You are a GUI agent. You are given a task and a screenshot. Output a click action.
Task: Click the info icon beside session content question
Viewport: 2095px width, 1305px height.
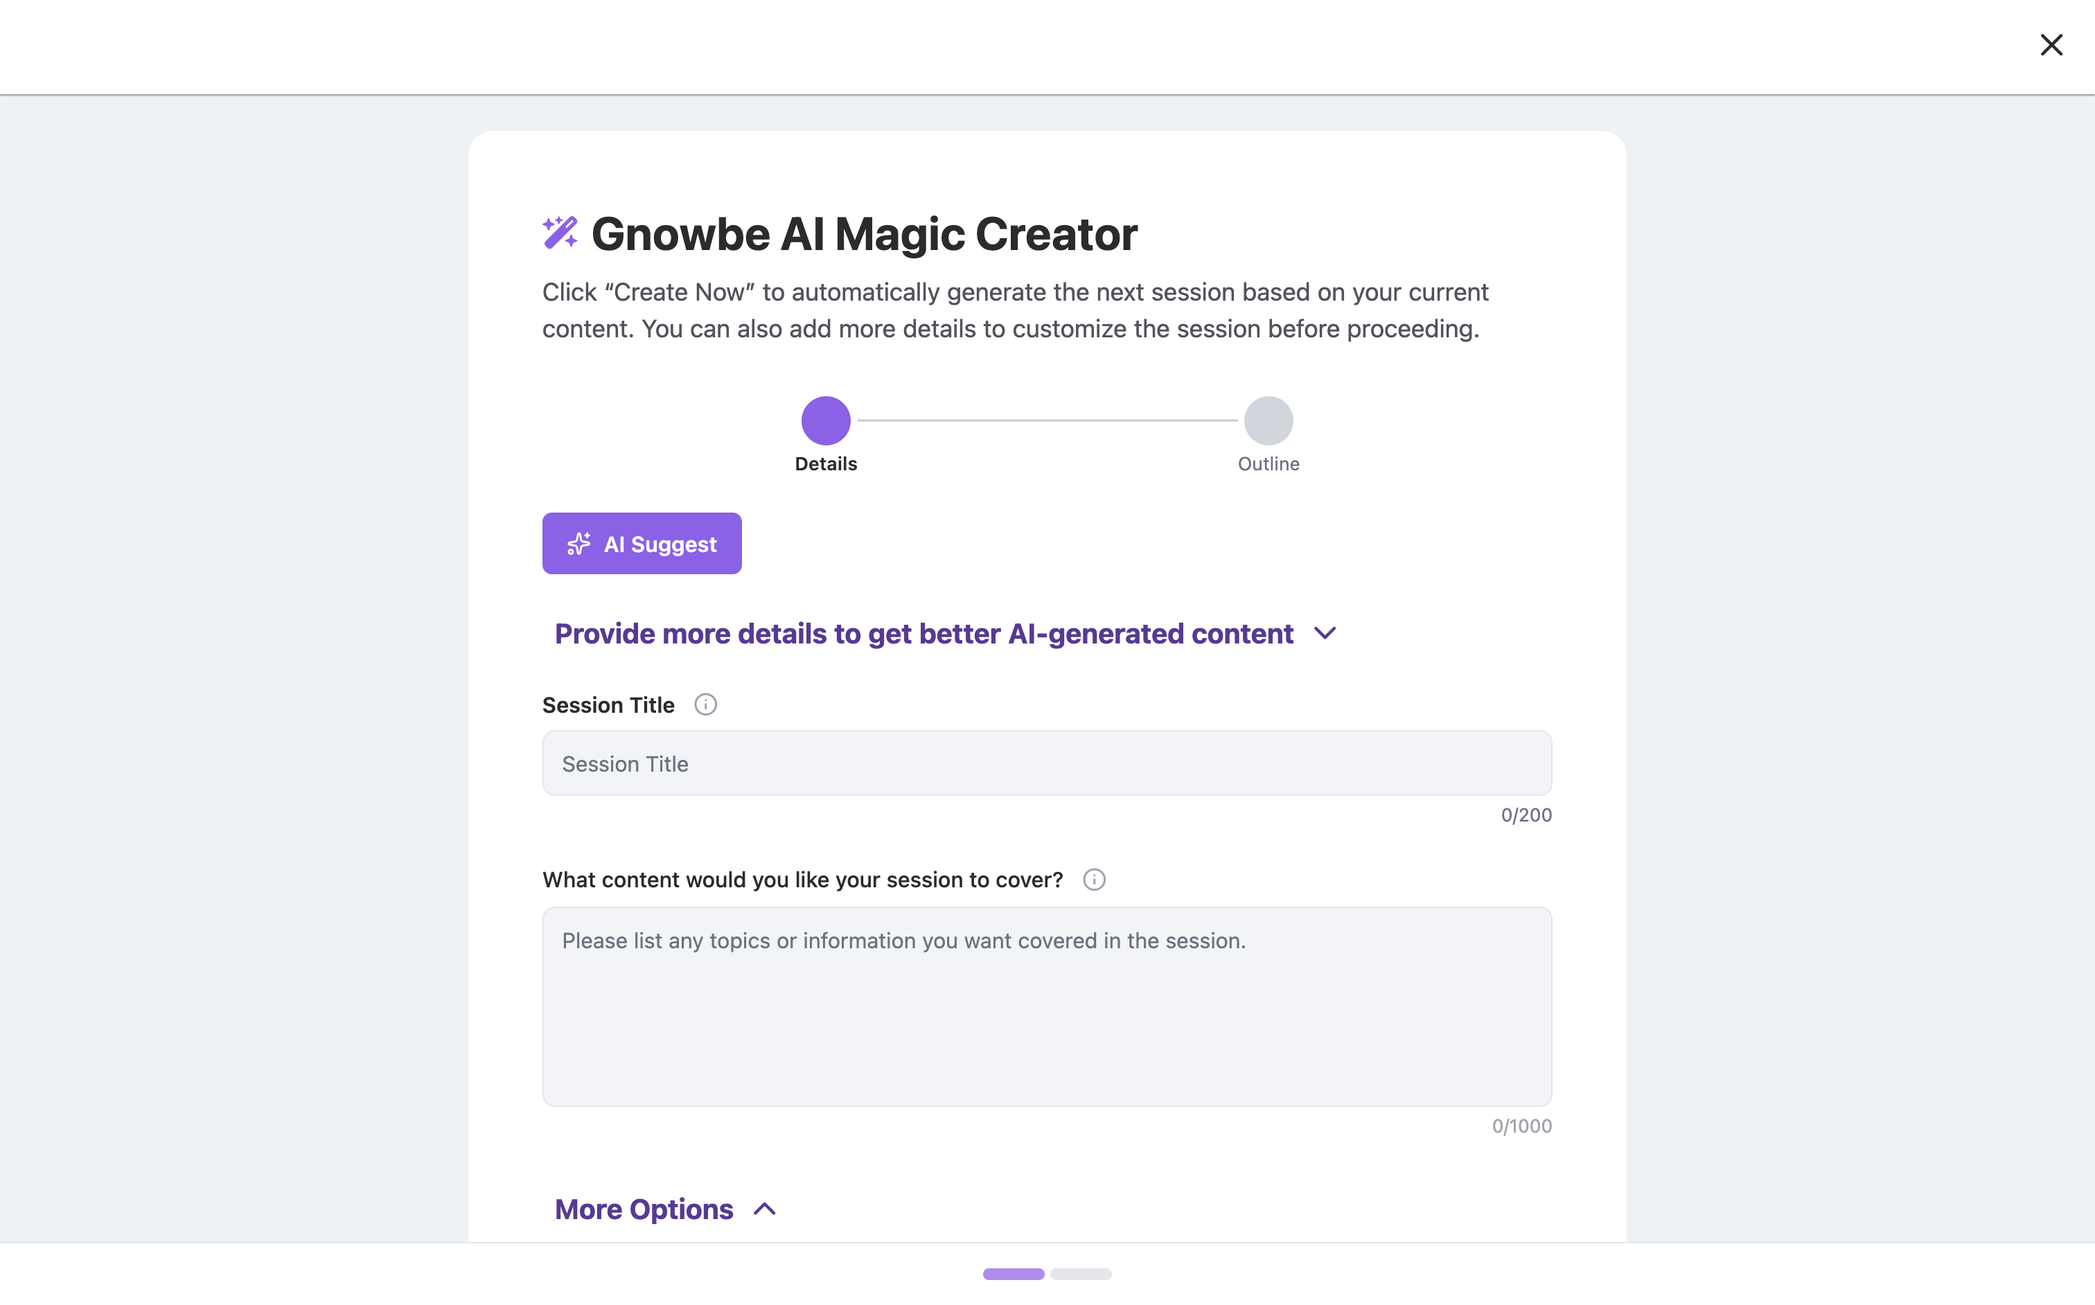(1094, 880)
